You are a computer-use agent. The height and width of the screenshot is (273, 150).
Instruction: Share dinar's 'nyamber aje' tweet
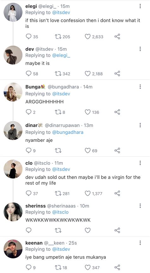(x=117, y=150)
